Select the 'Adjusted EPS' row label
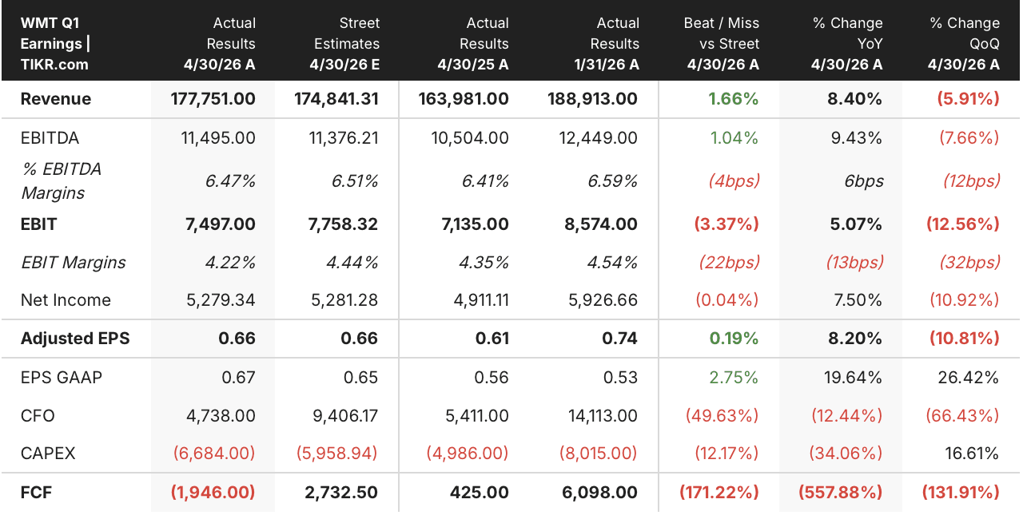The width and height of the screenshot is (1023, 527). pyautogui.click(x=75, y=339)
